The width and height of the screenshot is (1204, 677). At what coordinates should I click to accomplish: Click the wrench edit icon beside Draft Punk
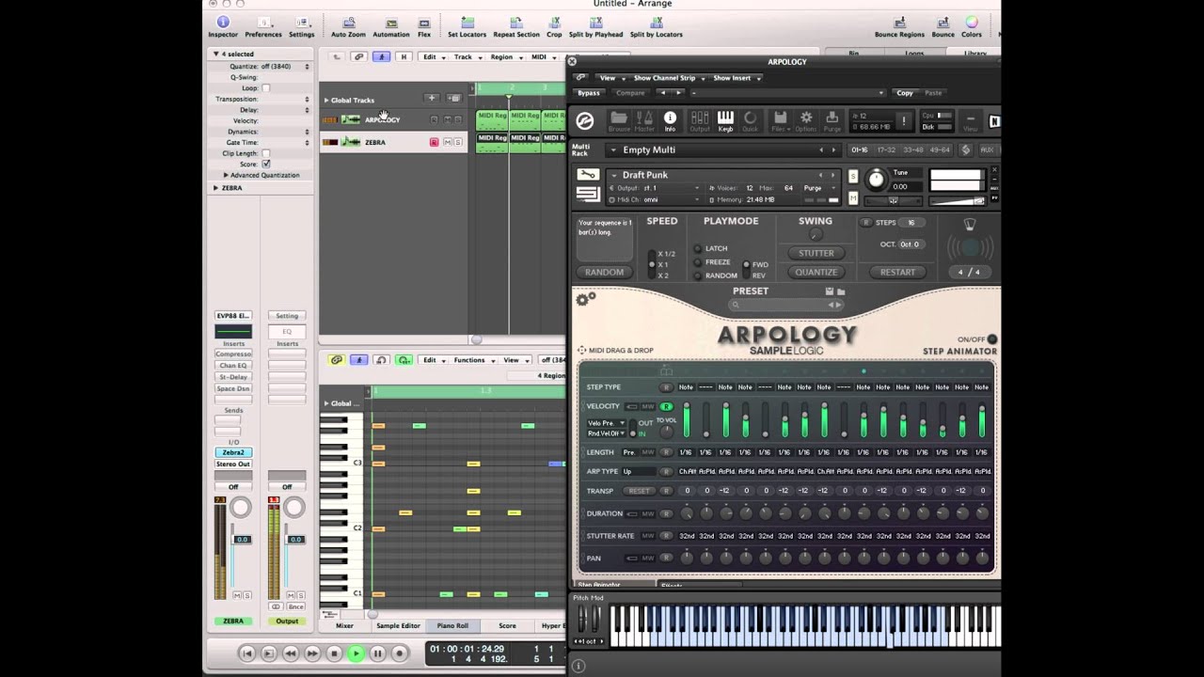588,175
